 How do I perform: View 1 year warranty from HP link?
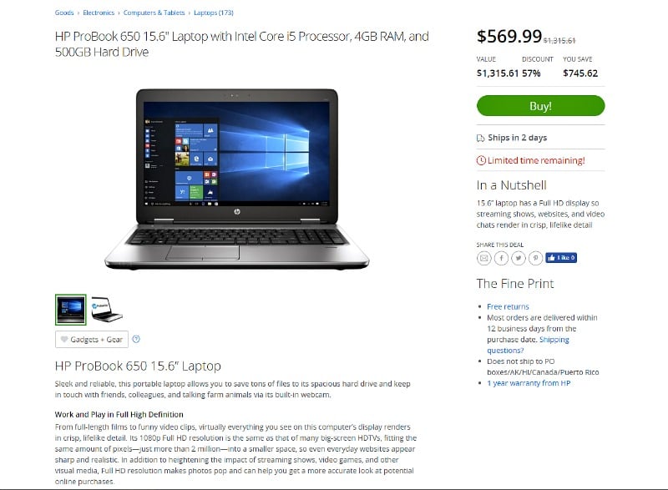[x=529, y=383]
